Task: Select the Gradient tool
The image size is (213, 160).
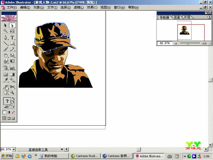Action: 12,74
